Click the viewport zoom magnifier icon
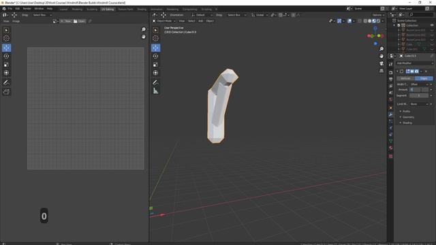The width and height of the screenshot is (436, 245). point(381,49)
